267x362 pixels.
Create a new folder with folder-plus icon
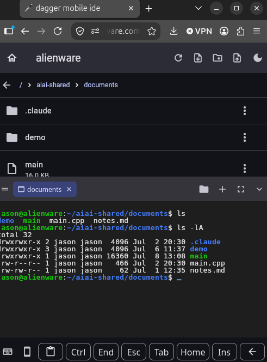(218, 58)
